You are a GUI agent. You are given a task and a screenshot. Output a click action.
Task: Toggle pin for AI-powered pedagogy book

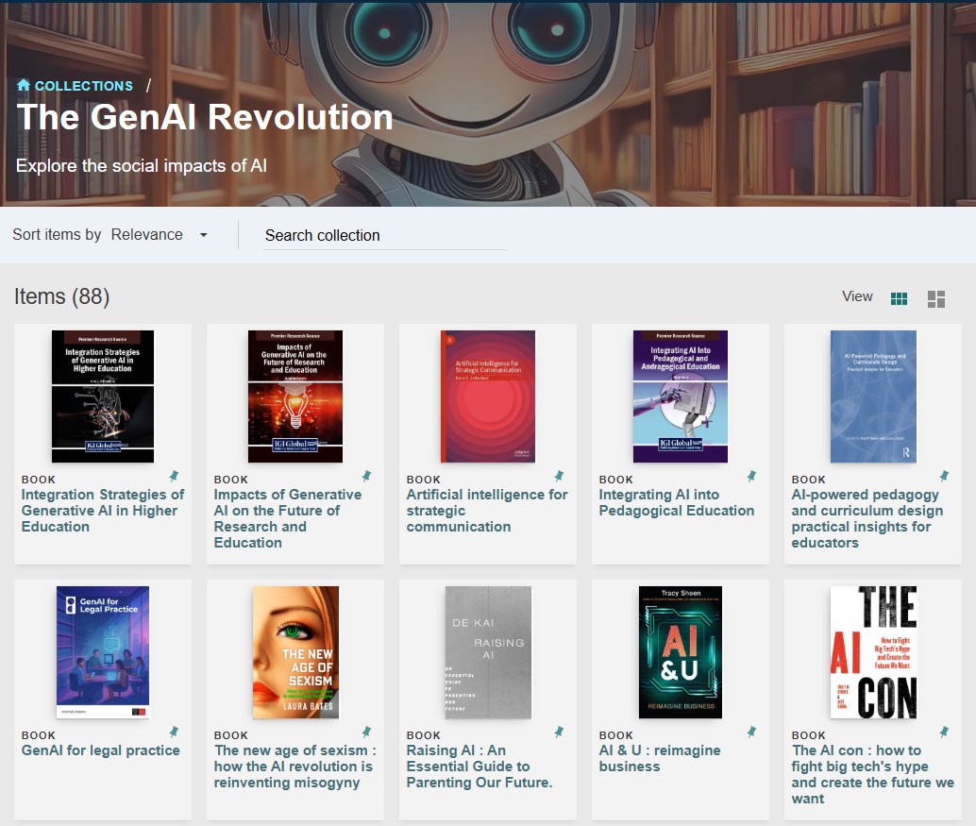pos(944,475)
